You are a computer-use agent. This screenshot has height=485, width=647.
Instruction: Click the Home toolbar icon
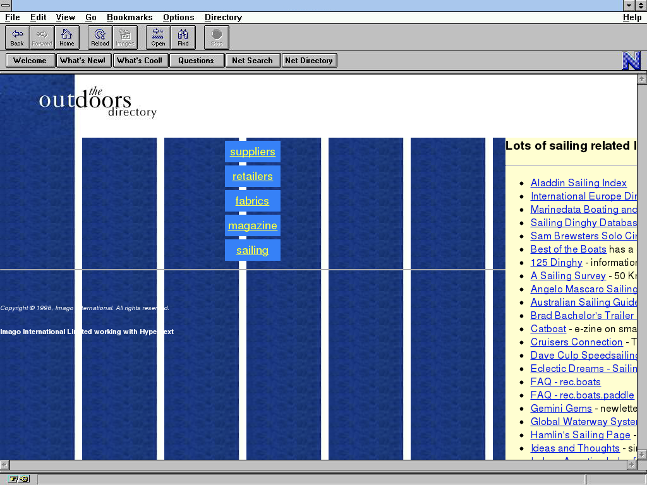coord(66,37)
